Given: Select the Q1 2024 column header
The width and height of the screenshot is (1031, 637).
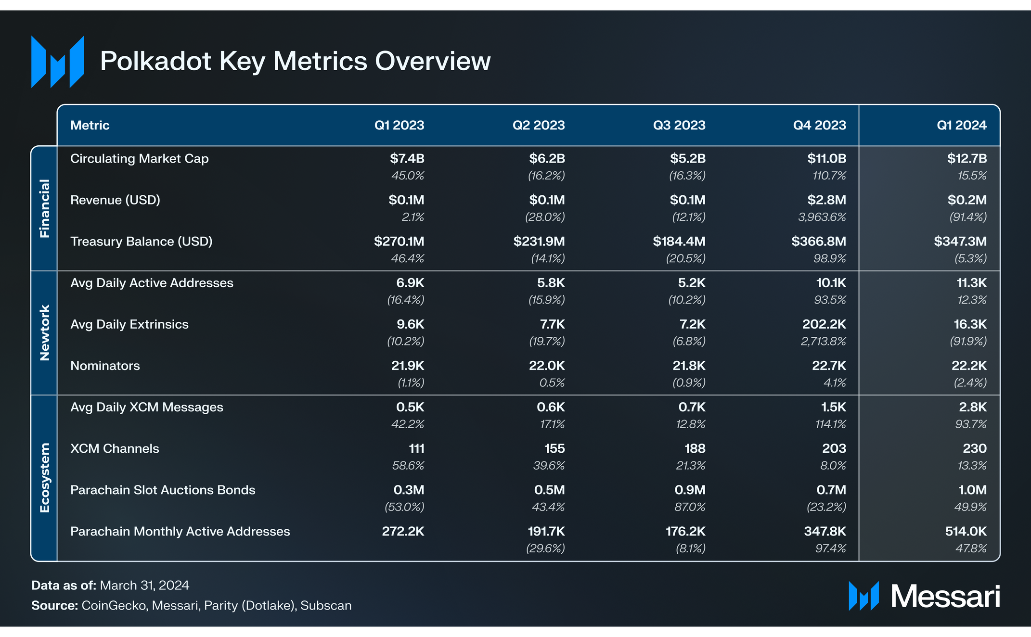Looking at the screenshot, I should (x=961, y=125).
